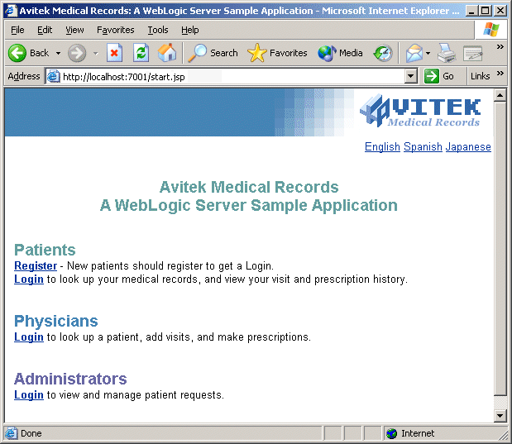
Task: Open the Physicians Login link
Action: 29,337
